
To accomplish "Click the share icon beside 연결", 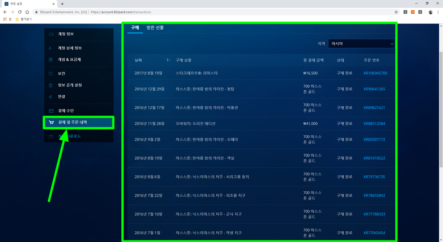I will click(x=50, y=97).
